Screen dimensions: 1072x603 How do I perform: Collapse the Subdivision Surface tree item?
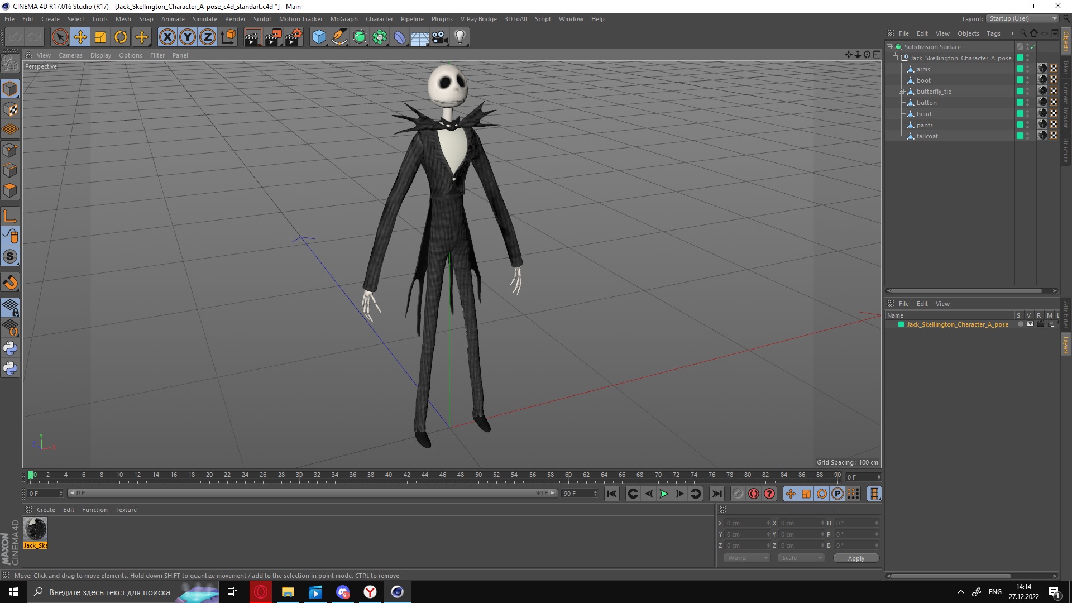click(x=889, y=46)
